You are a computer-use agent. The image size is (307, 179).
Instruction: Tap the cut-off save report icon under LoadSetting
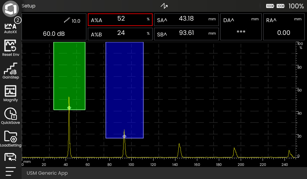click(x=10, y=157)
